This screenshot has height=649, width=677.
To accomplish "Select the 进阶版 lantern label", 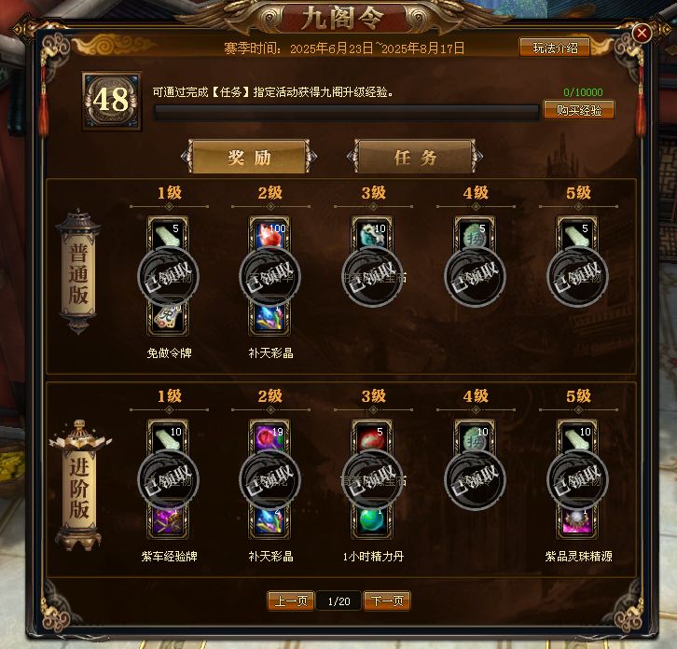I will click(x=79, y=486).
